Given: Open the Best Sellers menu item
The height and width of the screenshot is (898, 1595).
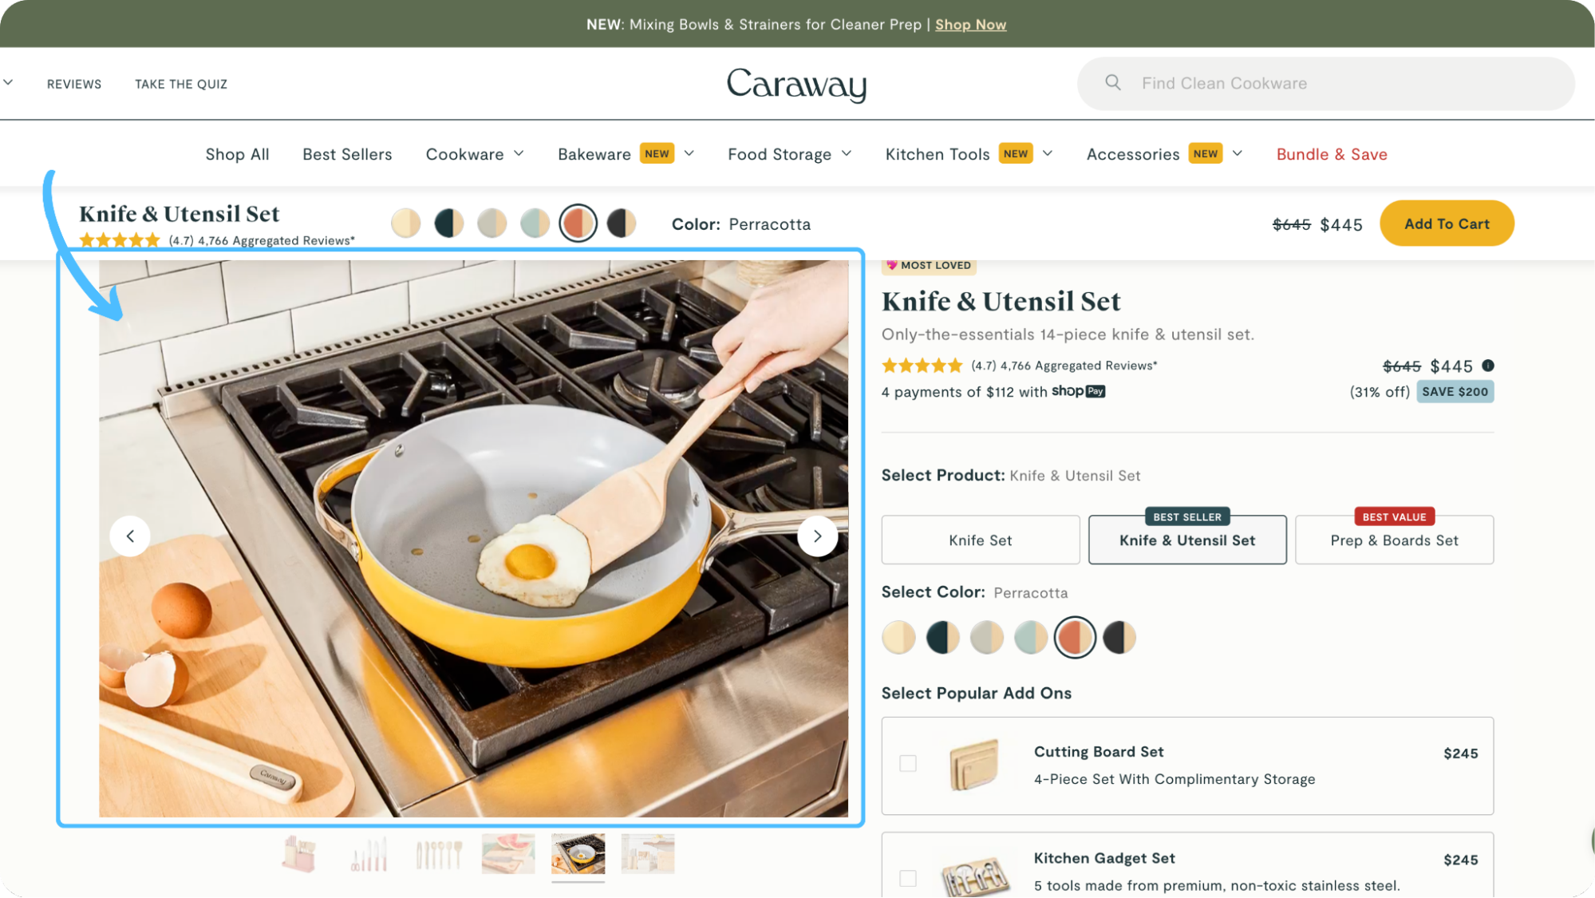Looking at the screenshot, I should click(x=346, y=153).
